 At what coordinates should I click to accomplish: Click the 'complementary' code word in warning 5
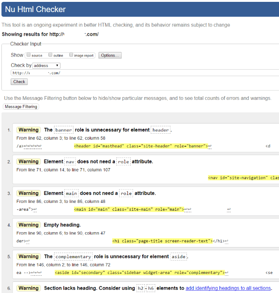[x=73, y=257]
